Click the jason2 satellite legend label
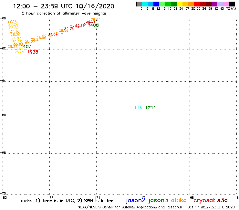Screen dimensions: 239x210 click(x=136, y=200)
